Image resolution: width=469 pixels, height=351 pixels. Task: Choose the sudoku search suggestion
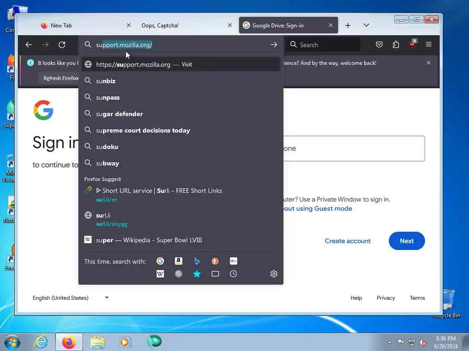pos(181,147)
